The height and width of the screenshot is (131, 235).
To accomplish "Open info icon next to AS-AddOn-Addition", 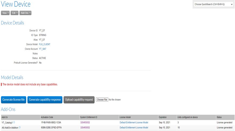I will [x=20, y=128].
